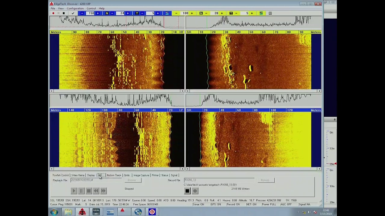This screenshot has width=385, height=216.
Task: Open the Control menu
Action: (x=91, y=8)
